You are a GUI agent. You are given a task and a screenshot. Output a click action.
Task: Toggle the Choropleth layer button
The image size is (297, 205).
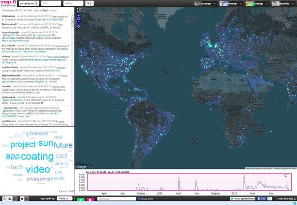[x=281, y=3]
